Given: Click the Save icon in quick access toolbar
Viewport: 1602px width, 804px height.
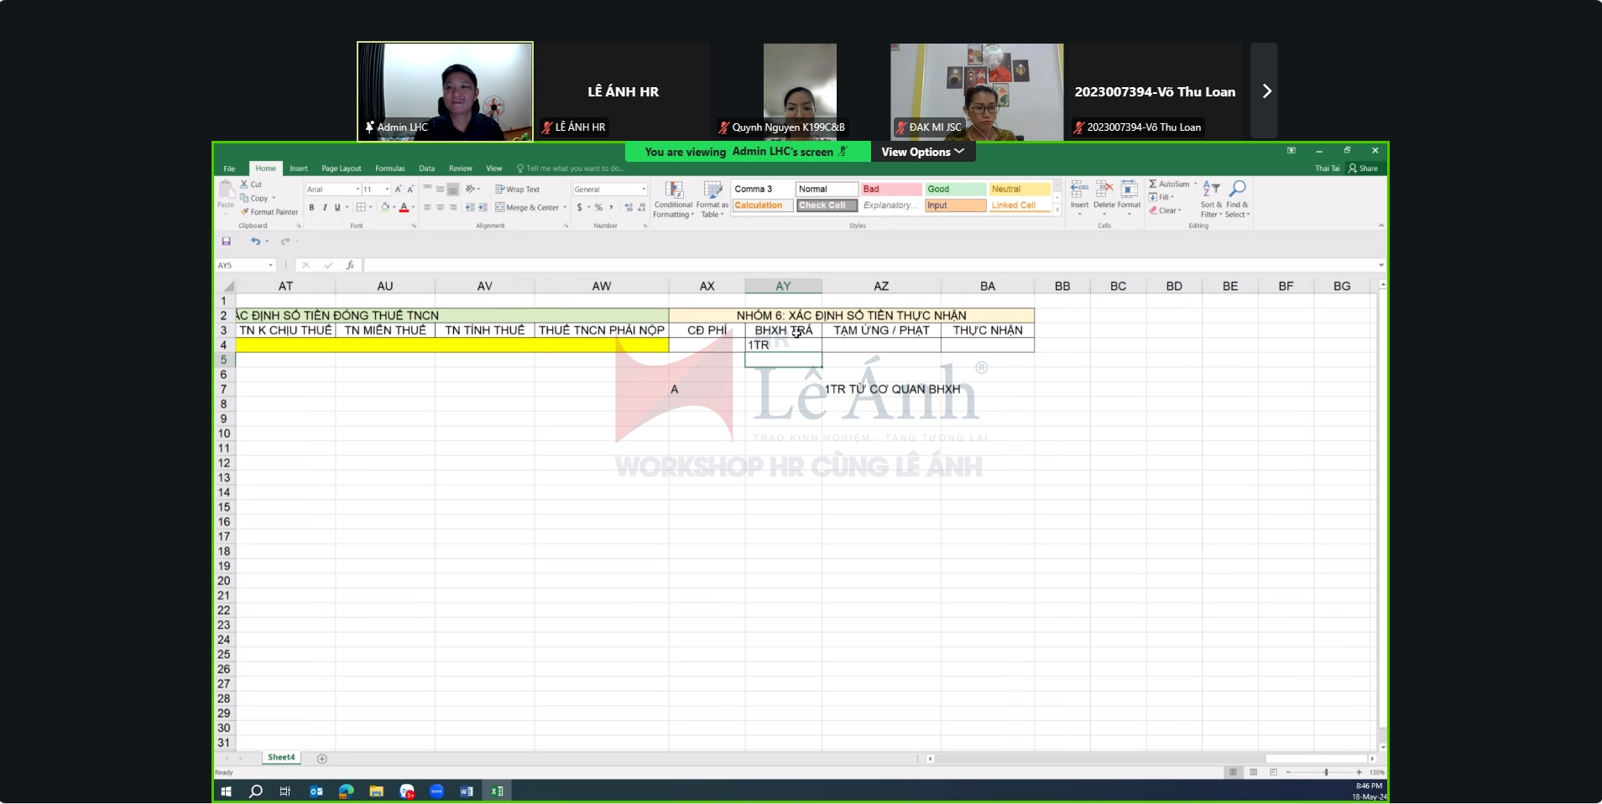Looking at the screenshot, I should click(226, 241).
